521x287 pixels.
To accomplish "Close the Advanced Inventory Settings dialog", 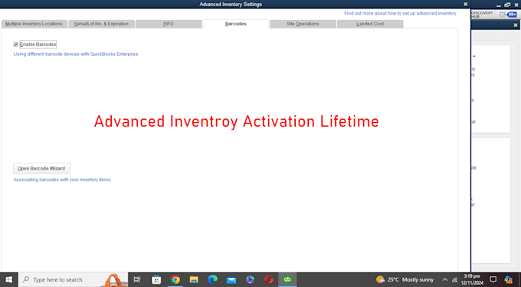I will coord(466,4).
